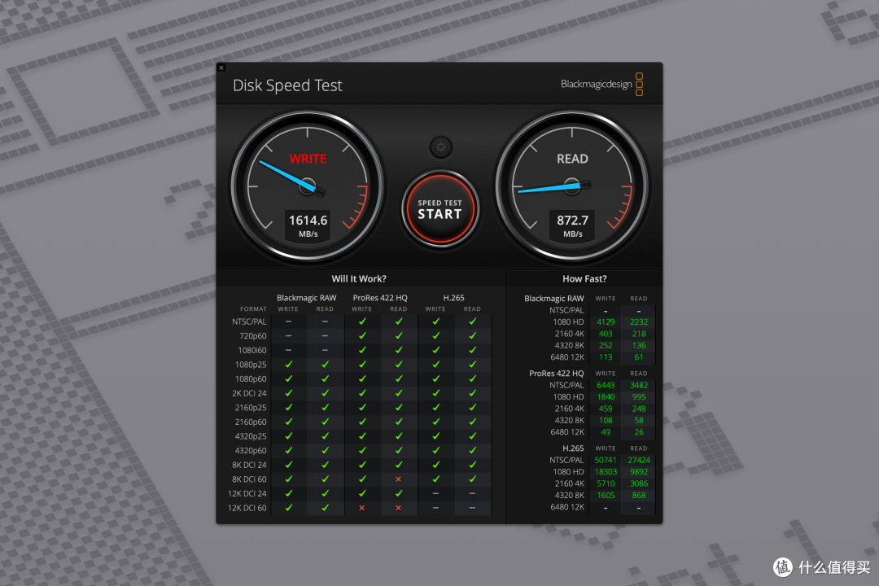Click the H.265 write checkmark at NTSC/PAL
879x586 pixels.
(435, 321)
